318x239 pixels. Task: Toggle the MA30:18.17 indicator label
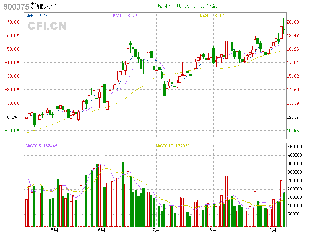[212, 16]
